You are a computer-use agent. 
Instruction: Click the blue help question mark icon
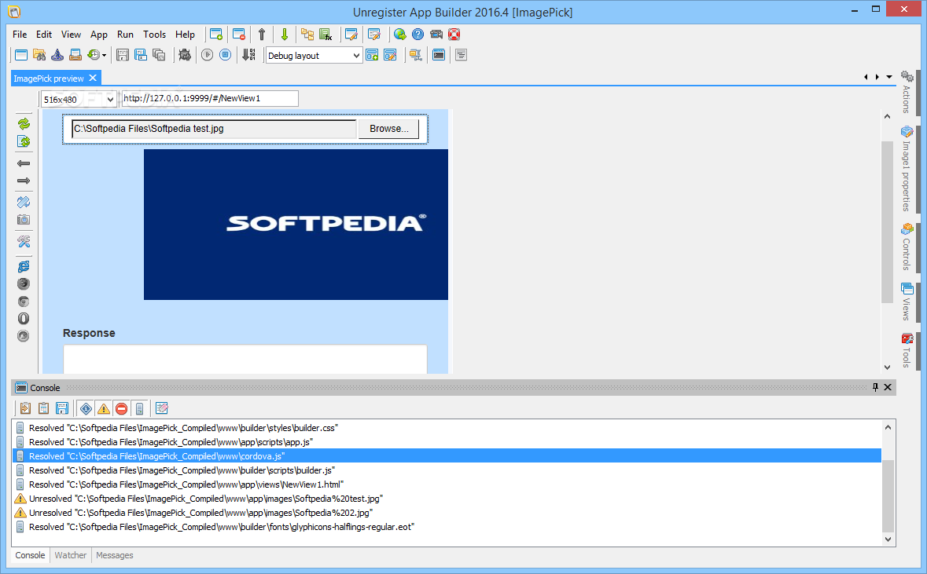418,35
